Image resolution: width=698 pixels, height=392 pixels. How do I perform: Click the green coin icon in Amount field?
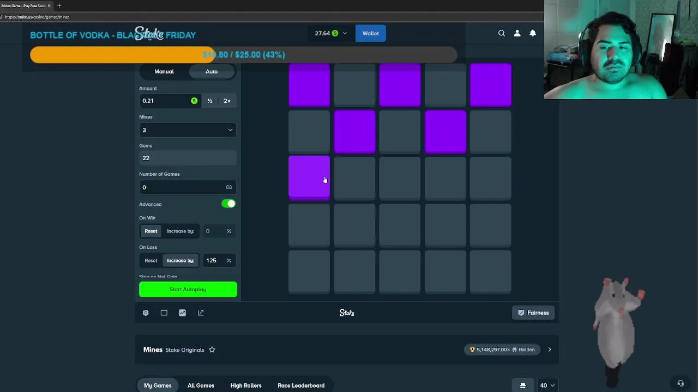[x=194, y=101]
